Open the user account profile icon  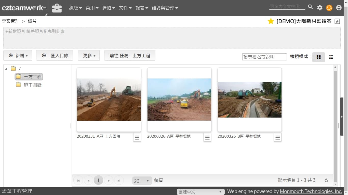click(339, 8)
